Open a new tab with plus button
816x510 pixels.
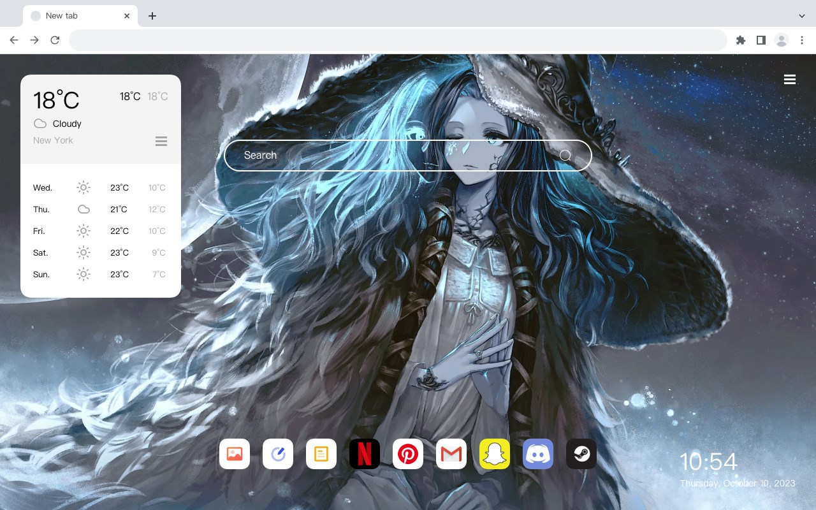click(x=152, y=16)
